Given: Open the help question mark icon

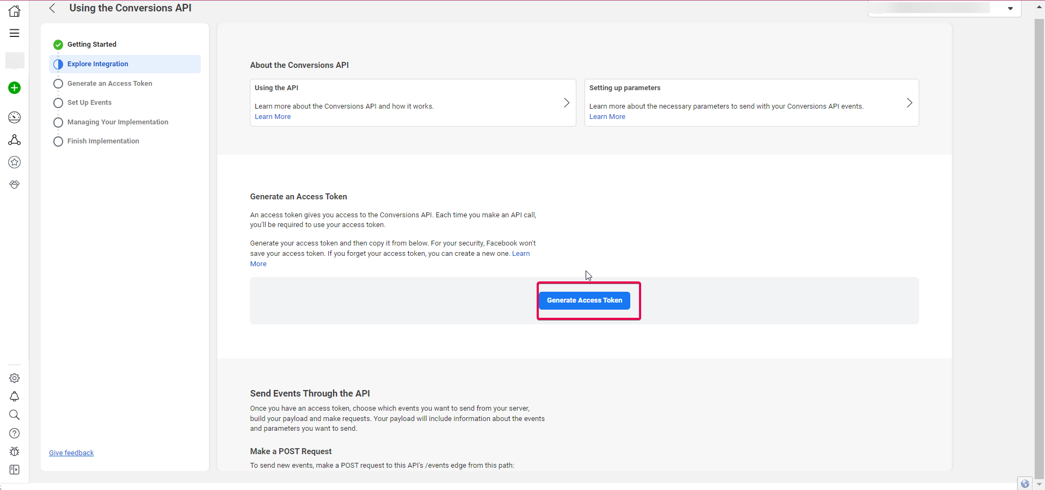Looking at the screenshot, I should point(15,434).
